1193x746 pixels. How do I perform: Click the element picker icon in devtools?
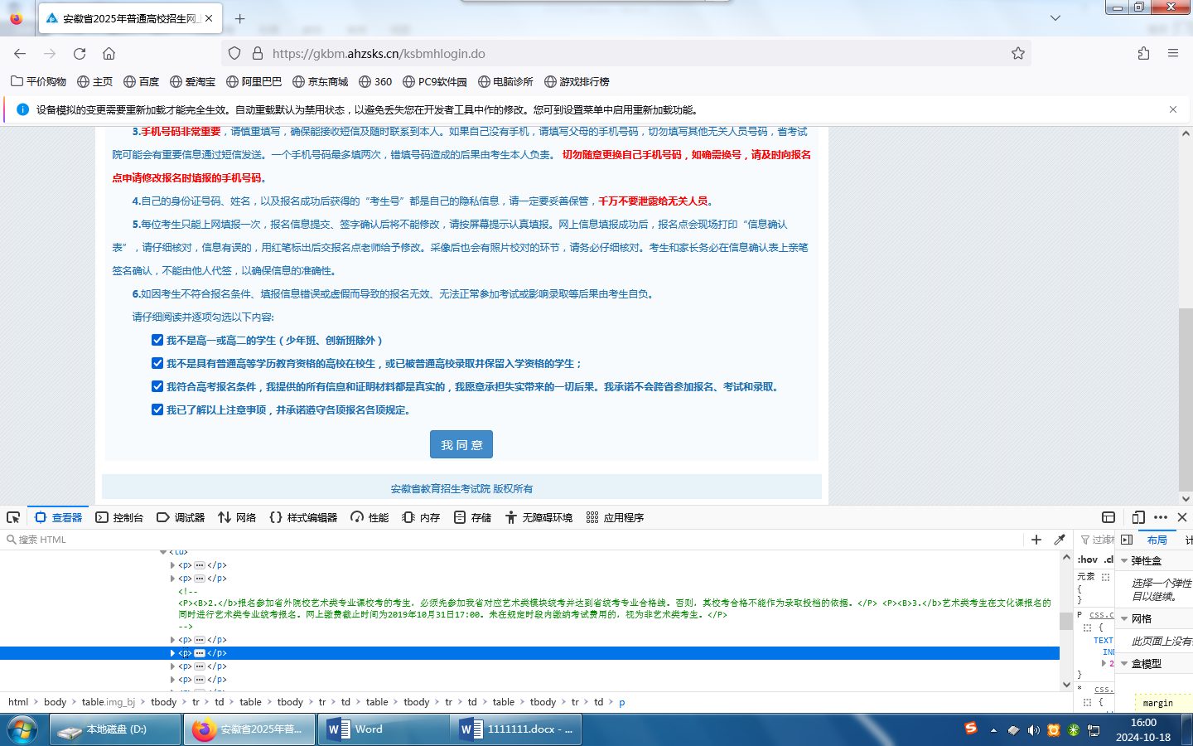coord(13,517)
